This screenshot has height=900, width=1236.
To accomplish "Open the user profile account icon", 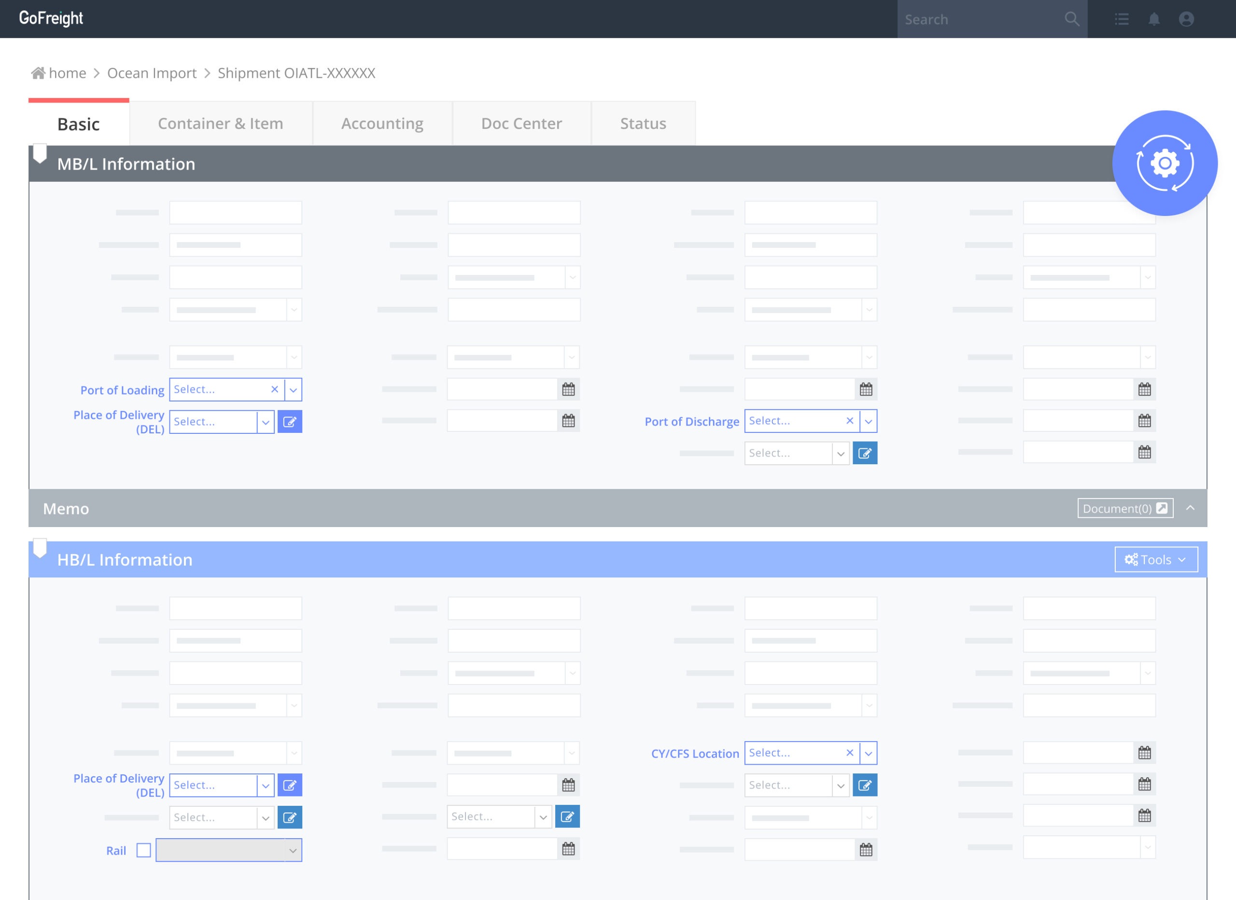I will click(x=1186, y=19).
